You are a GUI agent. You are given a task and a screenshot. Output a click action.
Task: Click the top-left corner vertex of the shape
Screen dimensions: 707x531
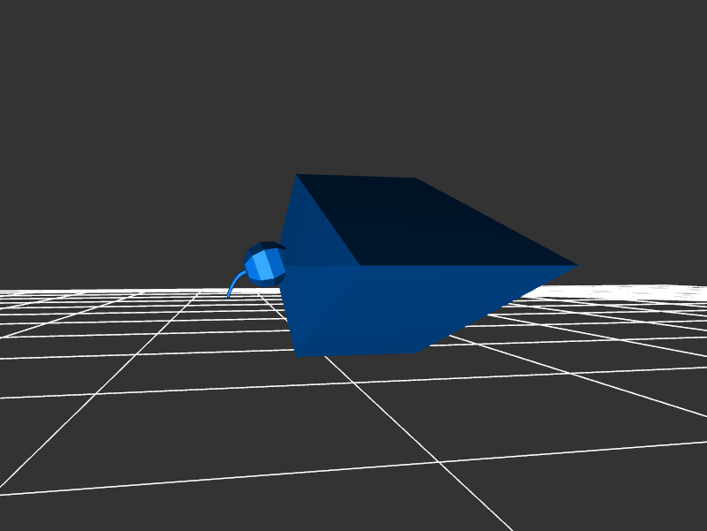297,175
